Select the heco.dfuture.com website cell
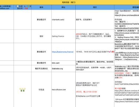 pyautogui.click(x=63, y=90)
